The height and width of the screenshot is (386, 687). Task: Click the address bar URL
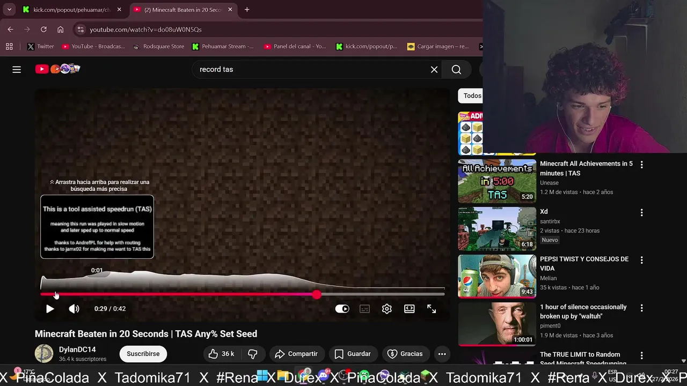[145, 29]
